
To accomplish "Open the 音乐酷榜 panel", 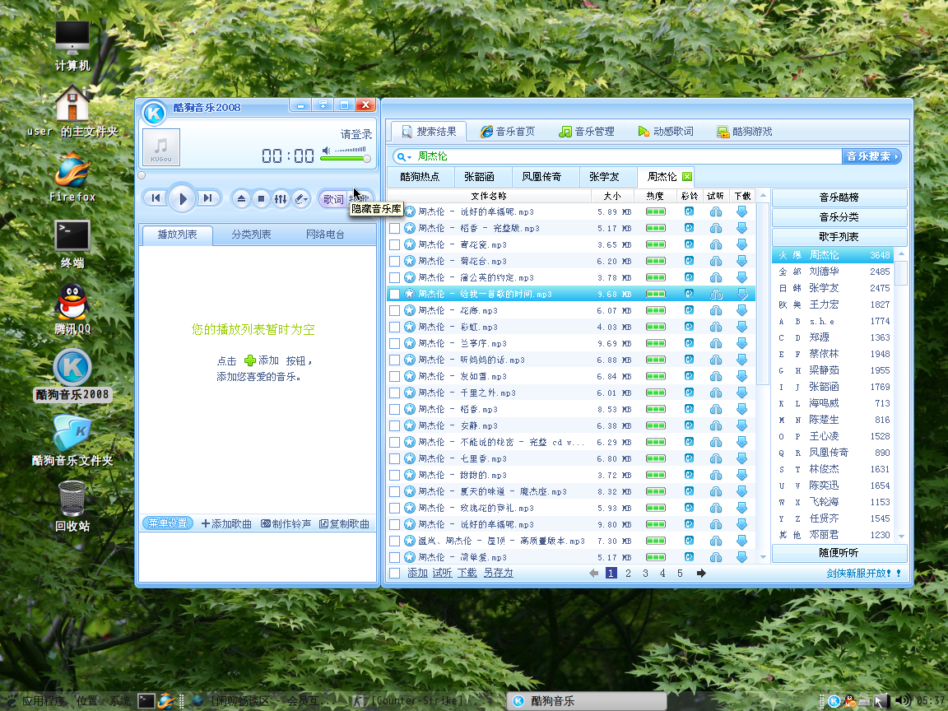I will [x=839, y=197].
